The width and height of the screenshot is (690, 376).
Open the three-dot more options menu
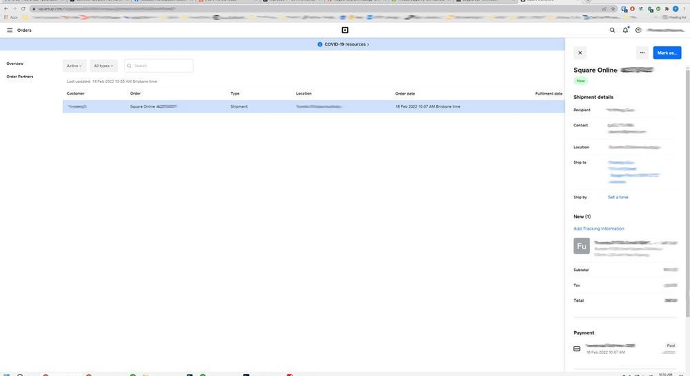tap(642, 53)
